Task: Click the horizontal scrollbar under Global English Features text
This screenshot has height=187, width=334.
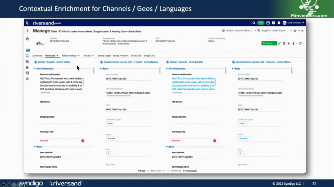Action: click(x=45, y=93)
